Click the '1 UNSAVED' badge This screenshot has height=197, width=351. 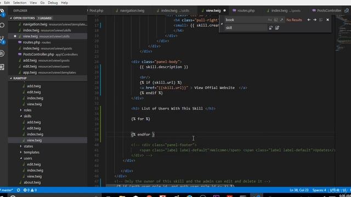click(44, 18)
